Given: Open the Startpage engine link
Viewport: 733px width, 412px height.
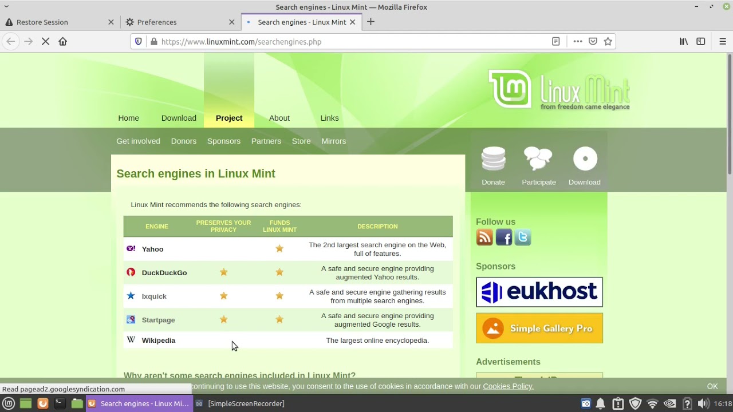Looking at the screenshot, I should point(158,320).
